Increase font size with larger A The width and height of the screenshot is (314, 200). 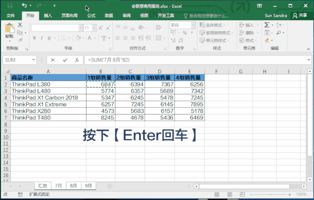point(101,28)
